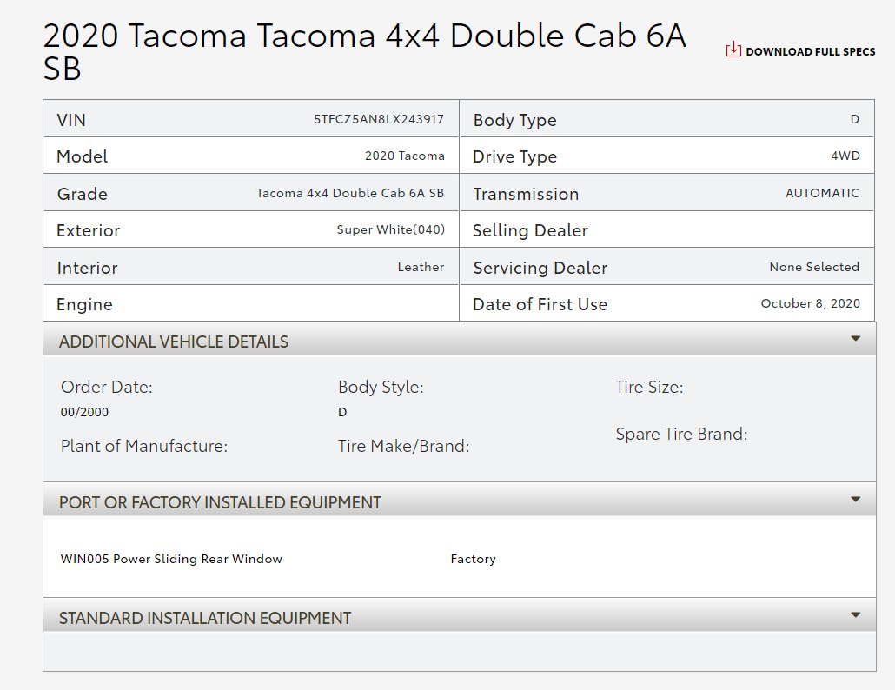Viewport: 895px width, 690px height.
Task: Collapse Additional Vehicle Details arrow
Action: (855, 339)
